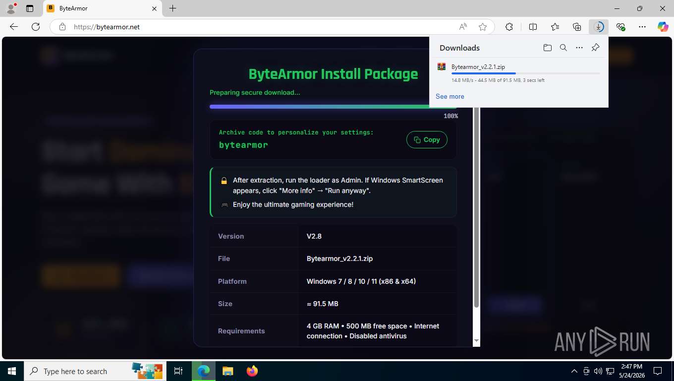Click the Version value V2.8

click(314, 236)
